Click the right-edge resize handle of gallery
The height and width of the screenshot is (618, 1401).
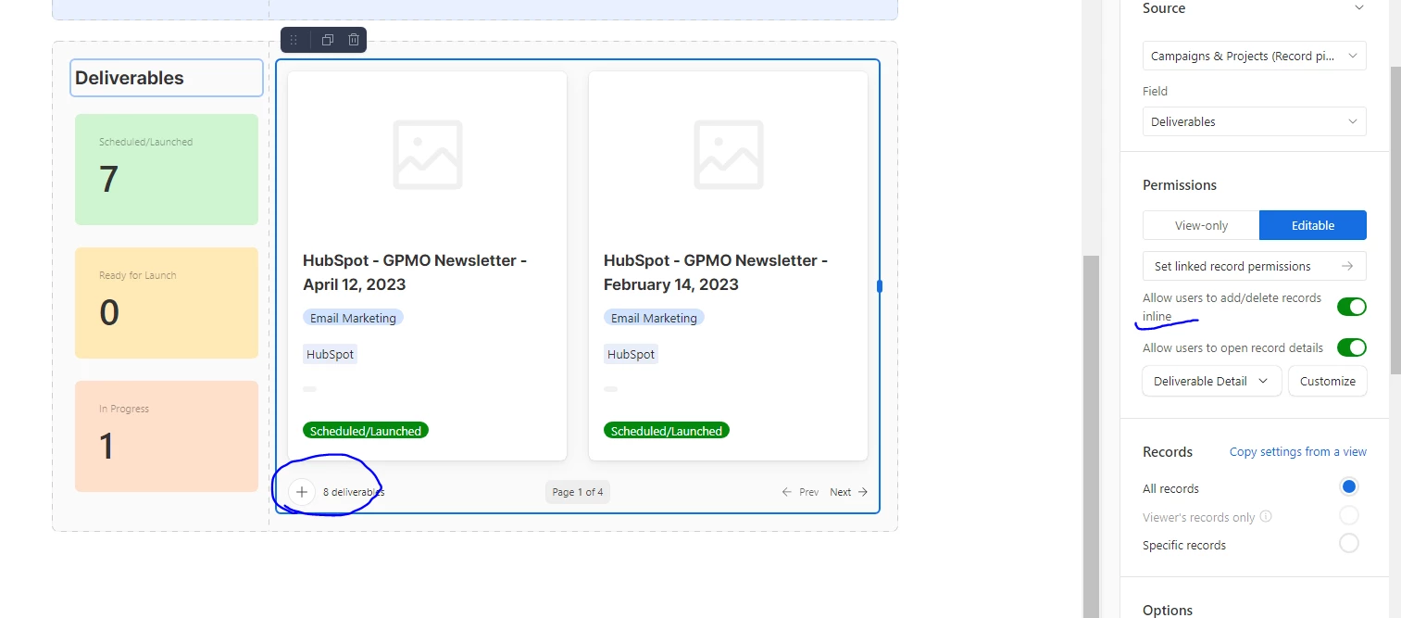coord(879,286)
